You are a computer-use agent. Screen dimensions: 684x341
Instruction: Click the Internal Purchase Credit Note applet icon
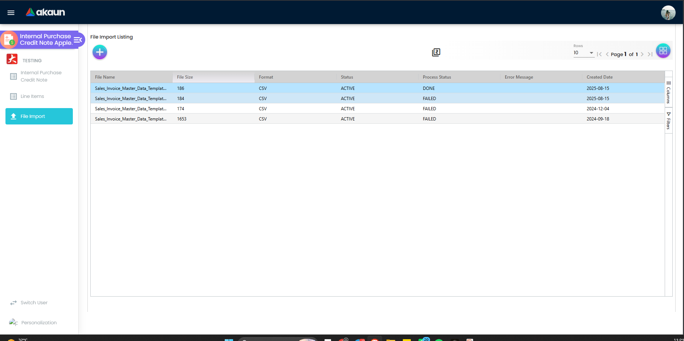[9, 40]
